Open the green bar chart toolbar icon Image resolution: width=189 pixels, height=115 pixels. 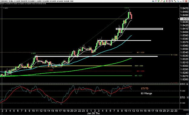[164, 1]
